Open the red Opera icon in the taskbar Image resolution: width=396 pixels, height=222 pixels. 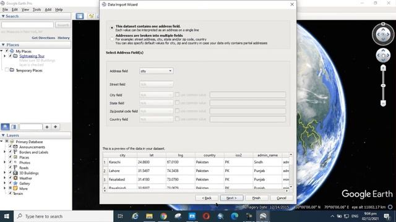coord(206,216)
